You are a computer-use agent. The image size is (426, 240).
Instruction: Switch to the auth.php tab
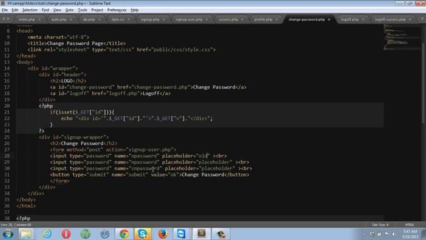59,19
